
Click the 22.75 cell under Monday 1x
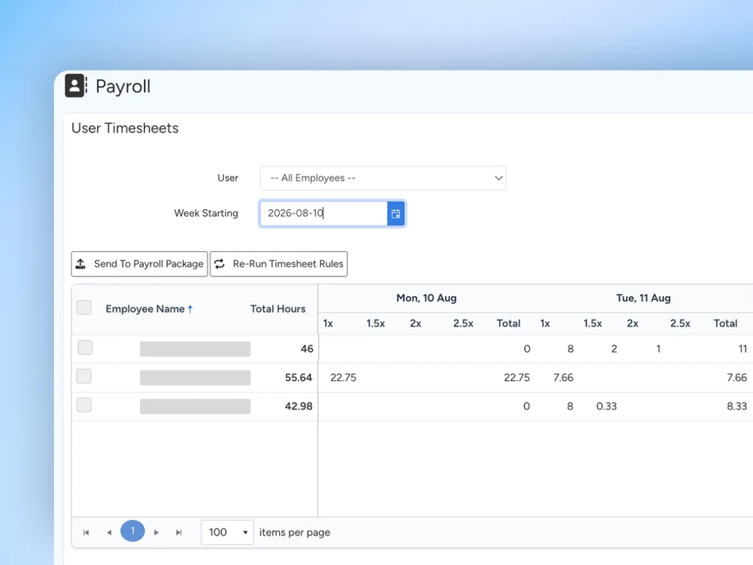pyautogui.click(x=343, y=378)
